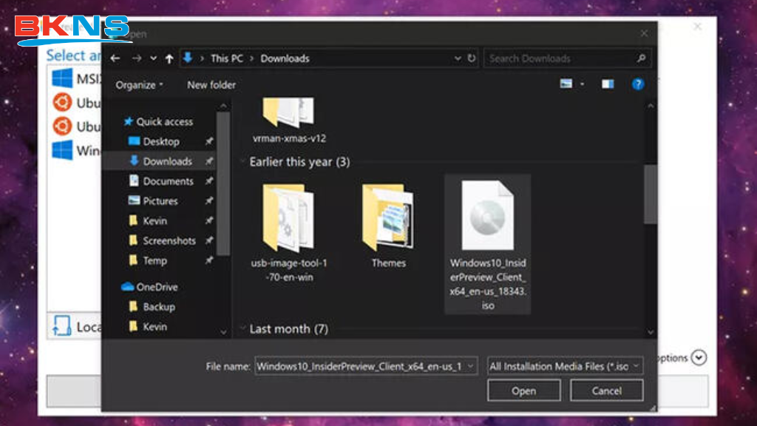Click the refresh icon beside the address bar
This screenshot has height=426, width=757.
coord(472,58)
